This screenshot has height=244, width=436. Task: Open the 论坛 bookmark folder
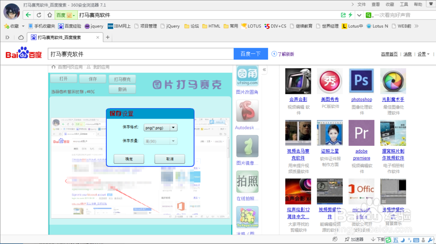191,26
